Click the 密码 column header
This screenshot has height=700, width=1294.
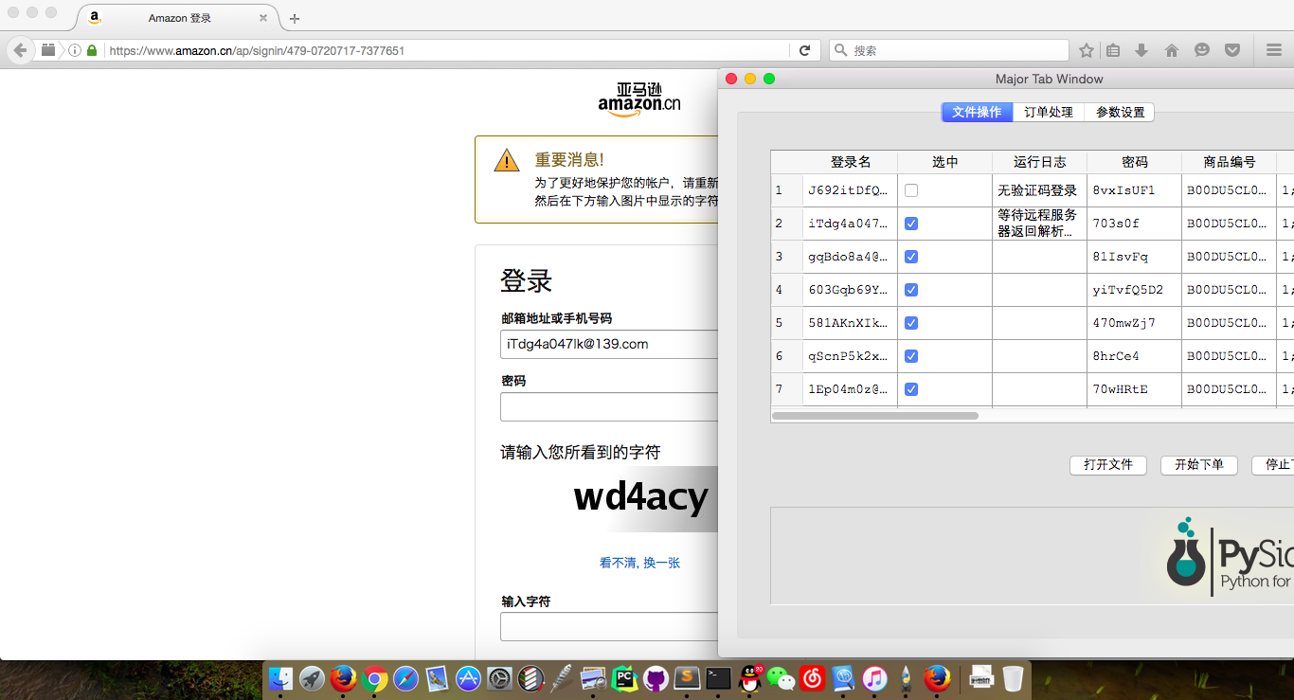pos(1135,162)
